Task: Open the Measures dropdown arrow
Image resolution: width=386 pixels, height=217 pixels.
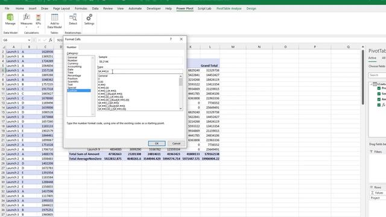Action: (27, 27)
